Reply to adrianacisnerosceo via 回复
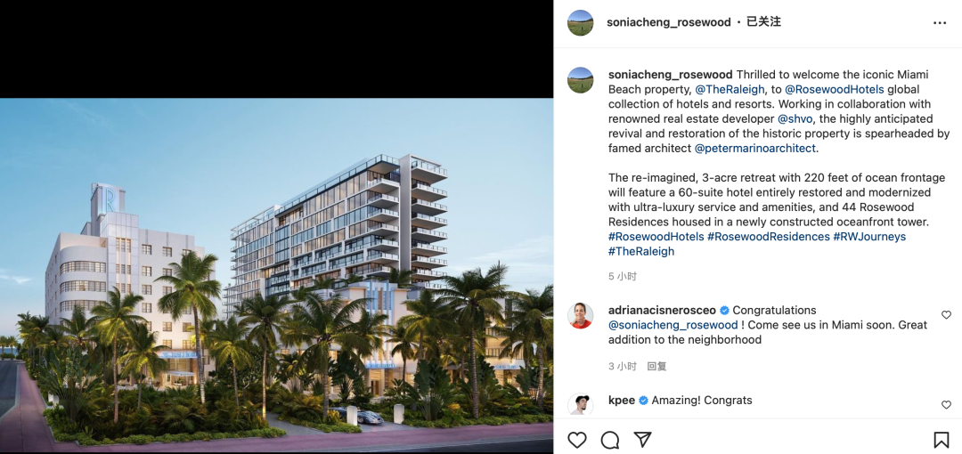 pos(656,366)
